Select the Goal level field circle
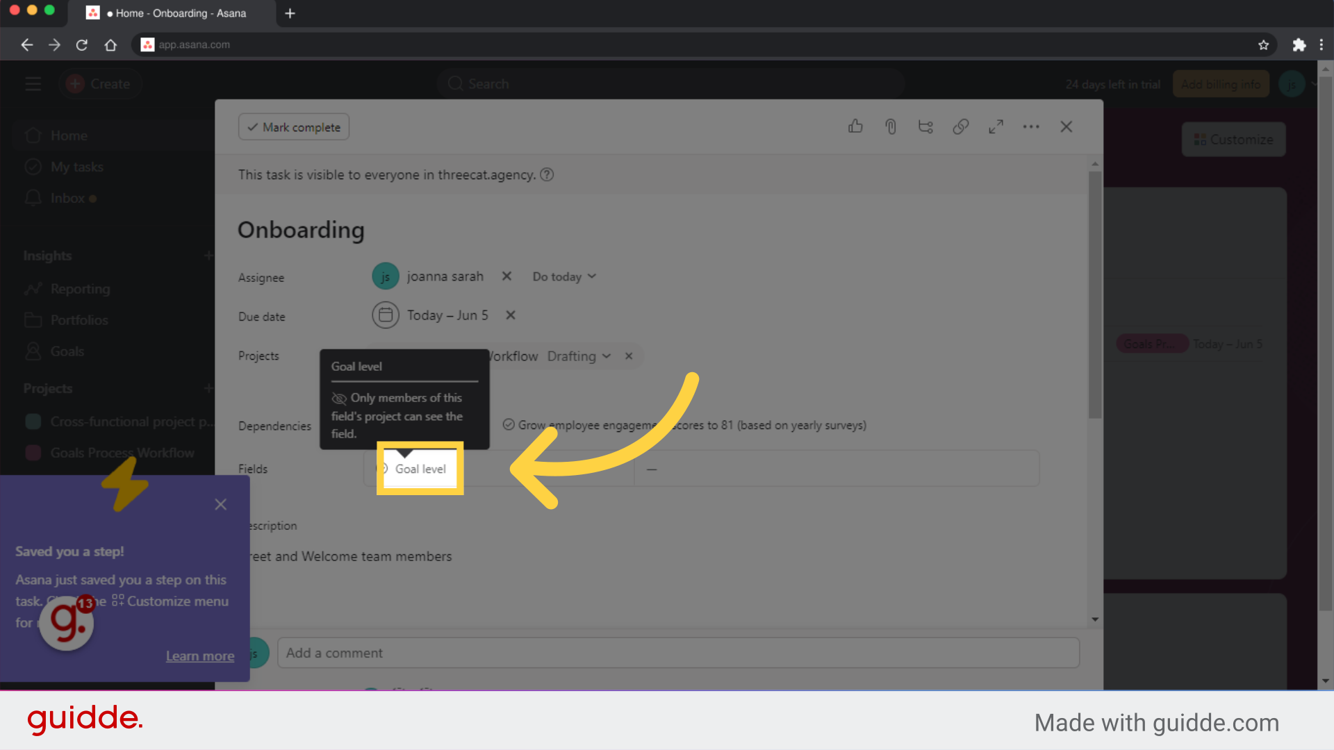The width and height of the screenshot is (1334, 750). point(385,469)
